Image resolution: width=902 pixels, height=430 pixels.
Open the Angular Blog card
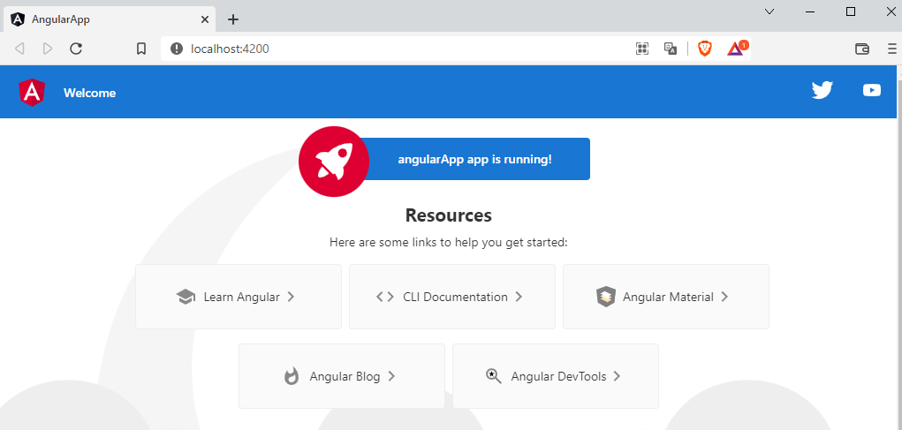(342, 376)
